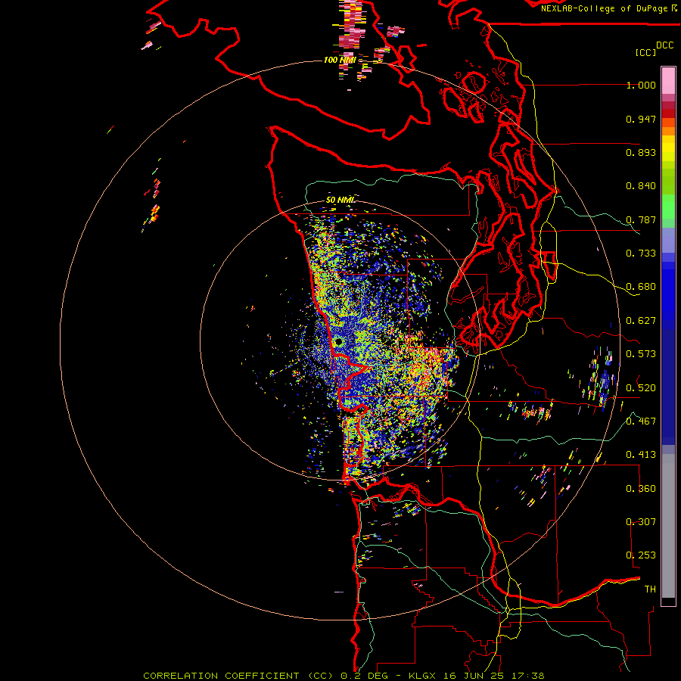
Task: Click the 0.253 legend value
Action: click(x=641, y=555)
